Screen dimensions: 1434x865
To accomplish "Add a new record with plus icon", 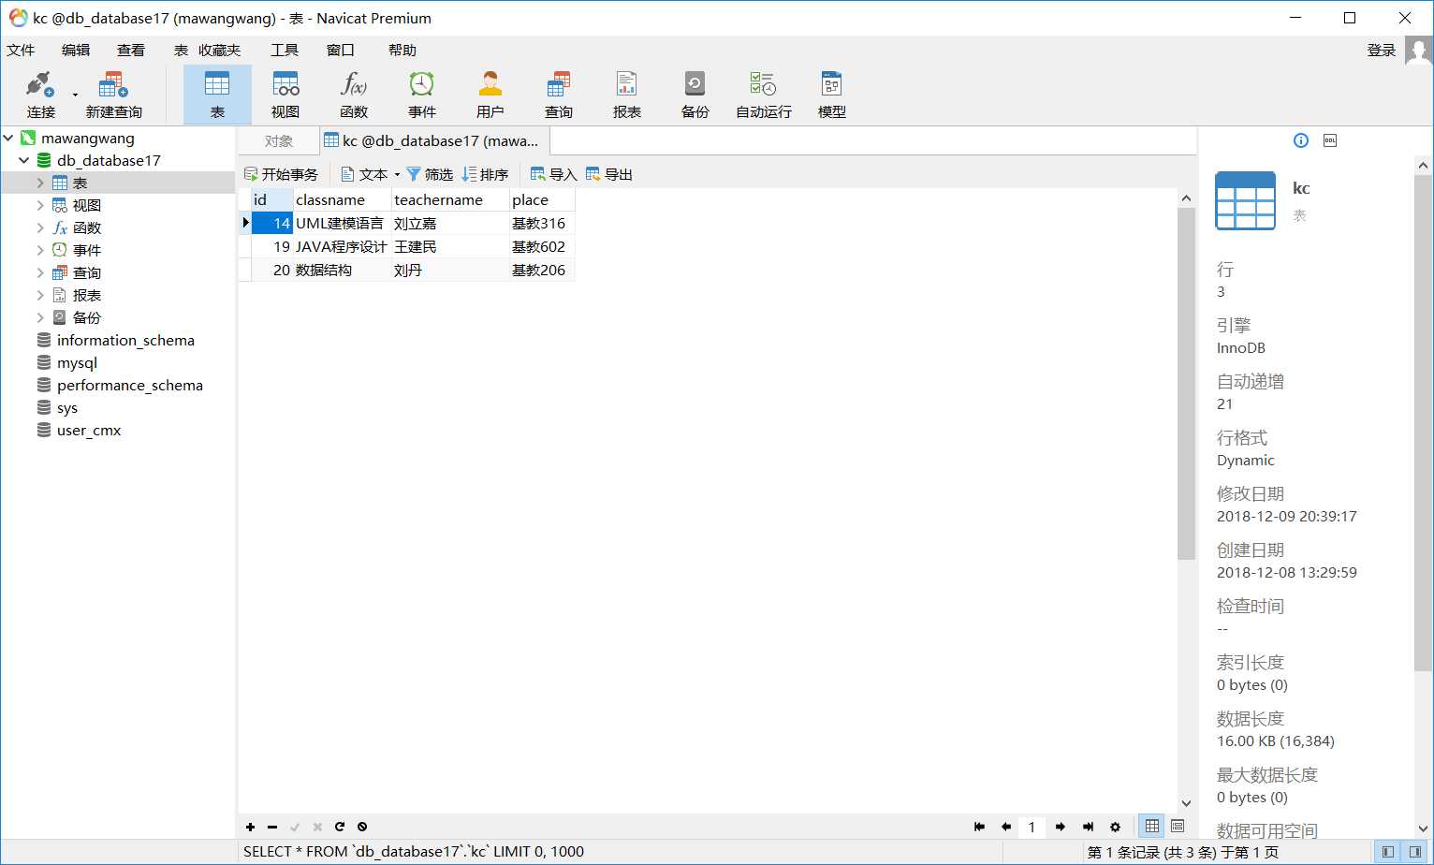I will (x=250, y=827).
